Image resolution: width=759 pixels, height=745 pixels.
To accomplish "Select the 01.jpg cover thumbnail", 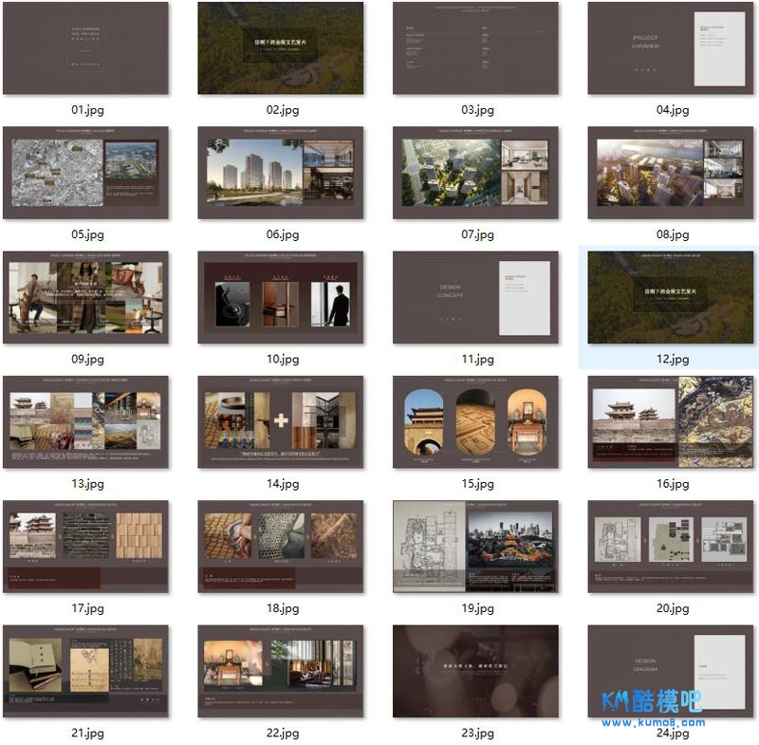I will click(x=85, y=47).
